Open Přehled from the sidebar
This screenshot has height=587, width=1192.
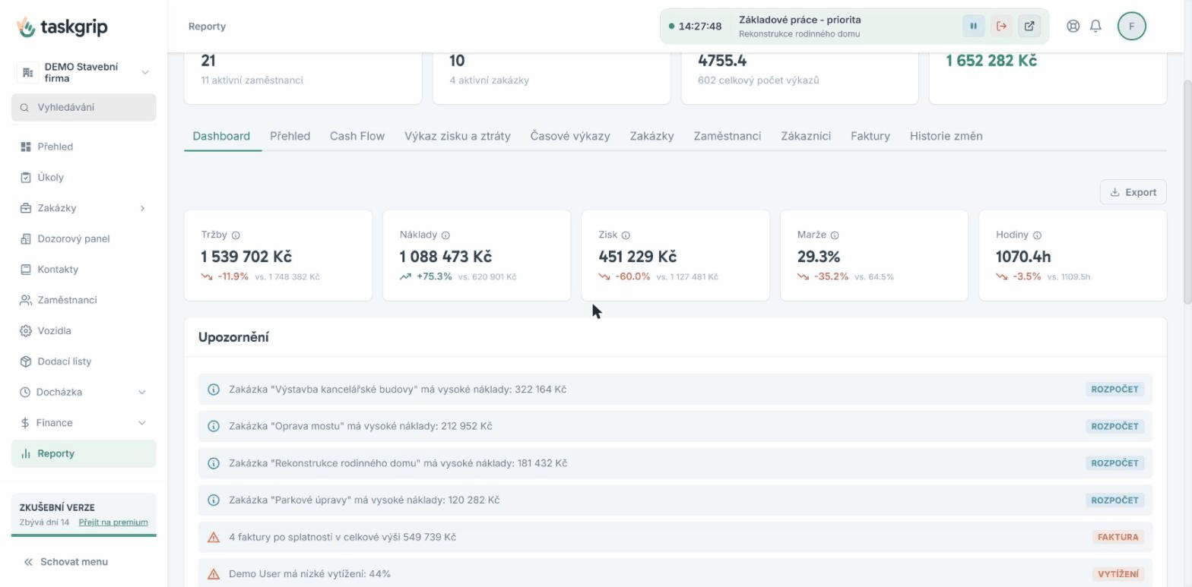[84, 147]
